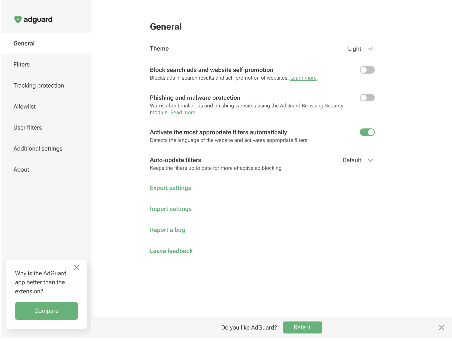Click the Rate it button
Viewport: 452px width, 341px height.
pos(303,327)
